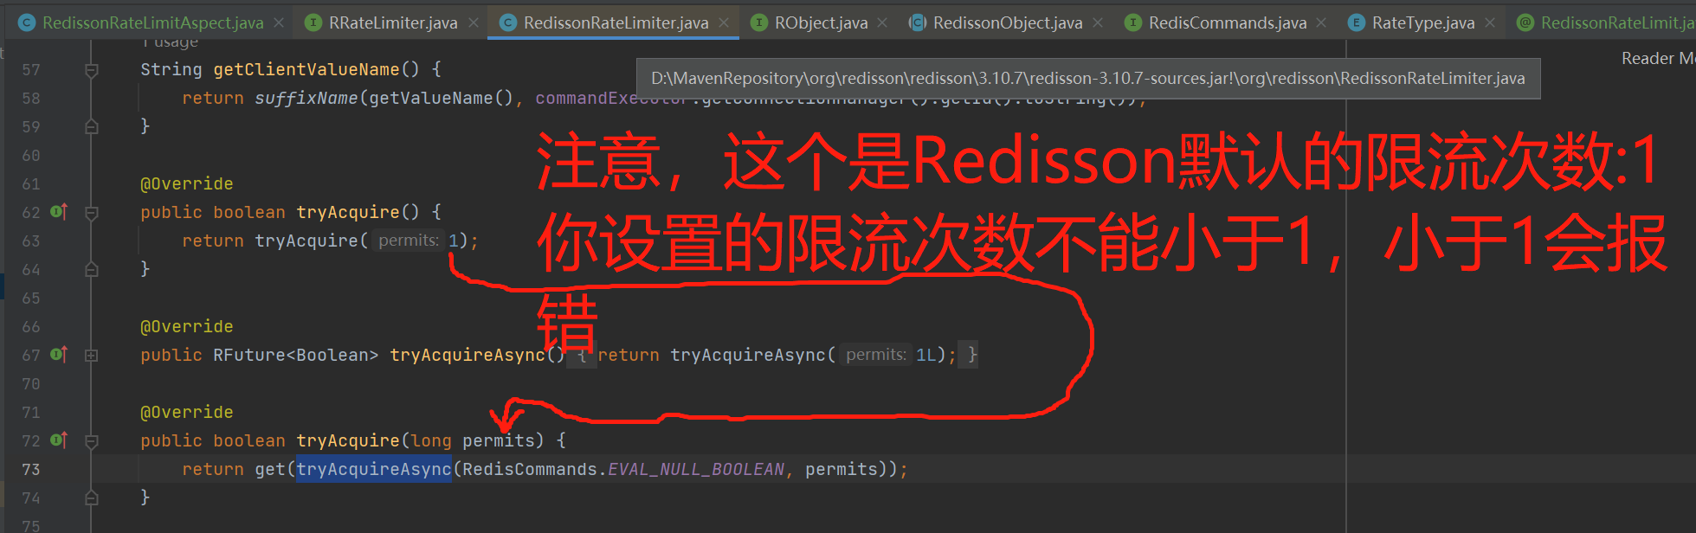Click the suffixName call on line 58
The image size is (1696, 533).
pos(306,98)
